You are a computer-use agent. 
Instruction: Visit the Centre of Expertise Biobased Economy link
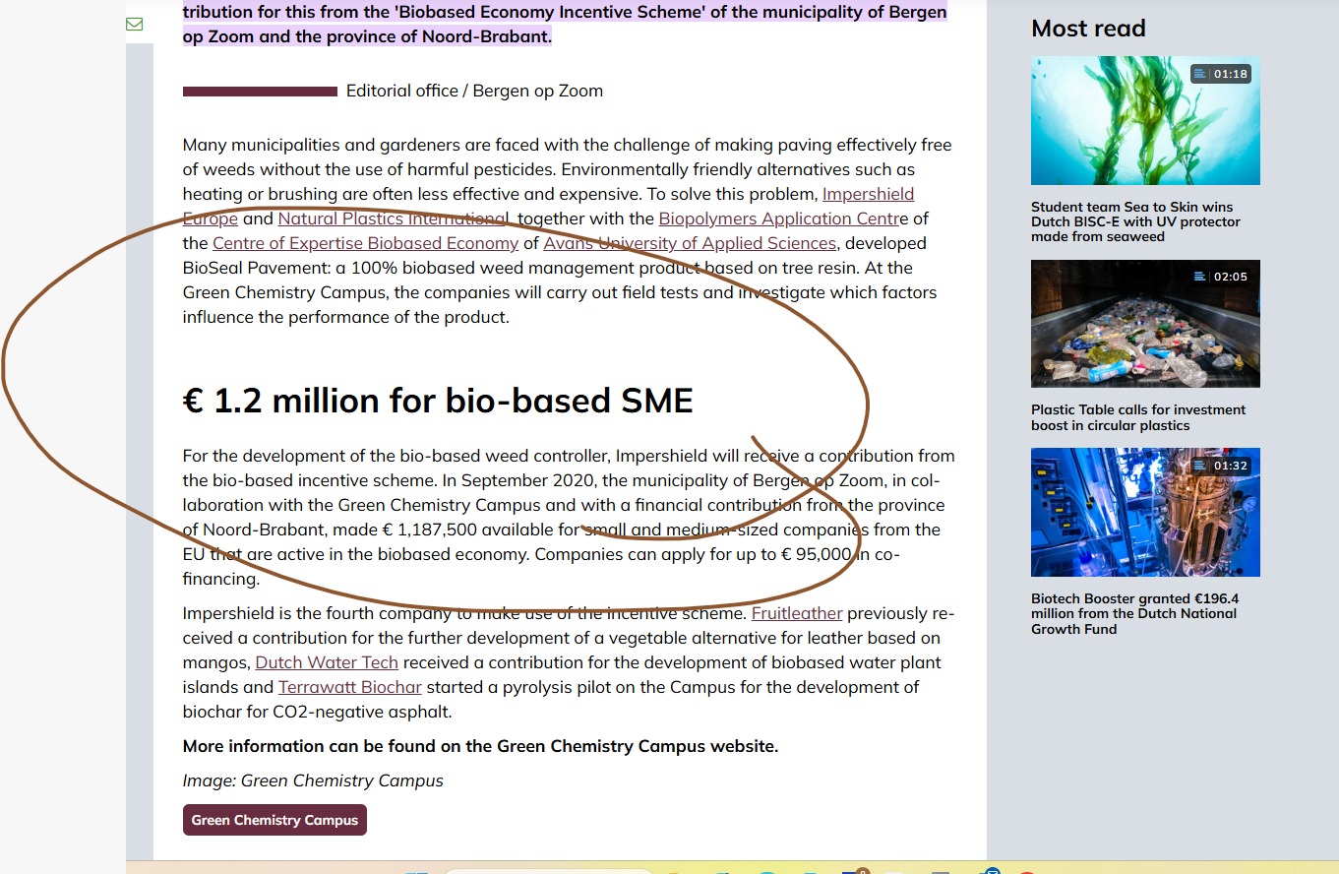tap(365, 243)
